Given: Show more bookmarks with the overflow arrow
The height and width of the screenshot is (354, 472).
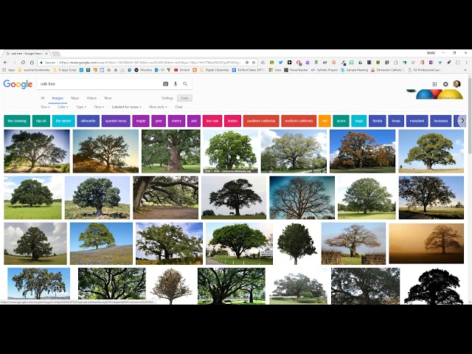Looking at the screenshot, I should (x=465, y=70).
